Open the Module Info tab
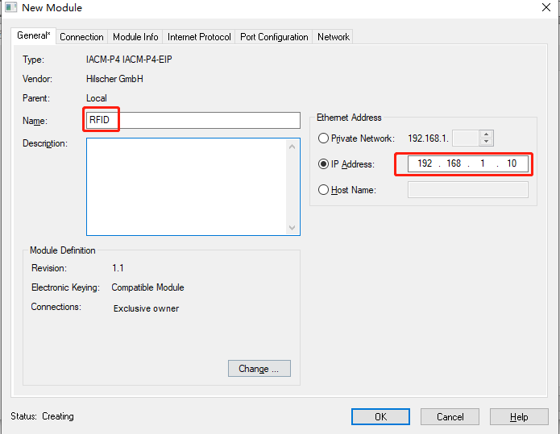This screenshot has width=560, height=434. (x=135, y=37)
